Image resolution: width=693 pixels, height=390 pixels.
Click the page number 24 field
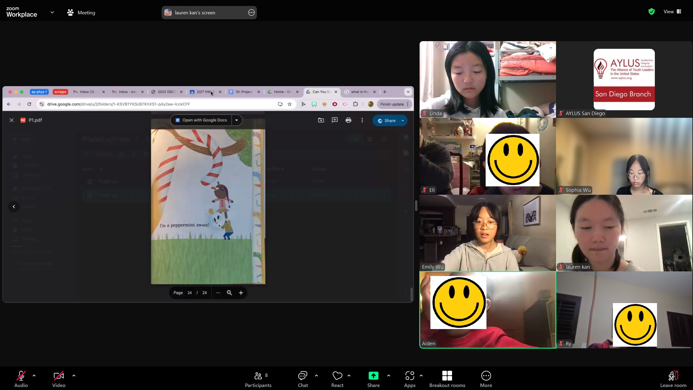coord(189,293)
